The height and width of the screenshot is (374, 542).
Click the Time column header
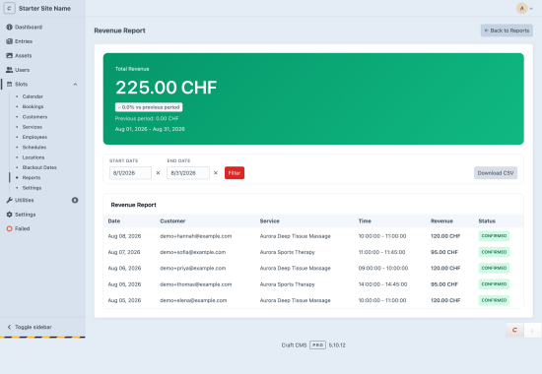tap(365, 221)
